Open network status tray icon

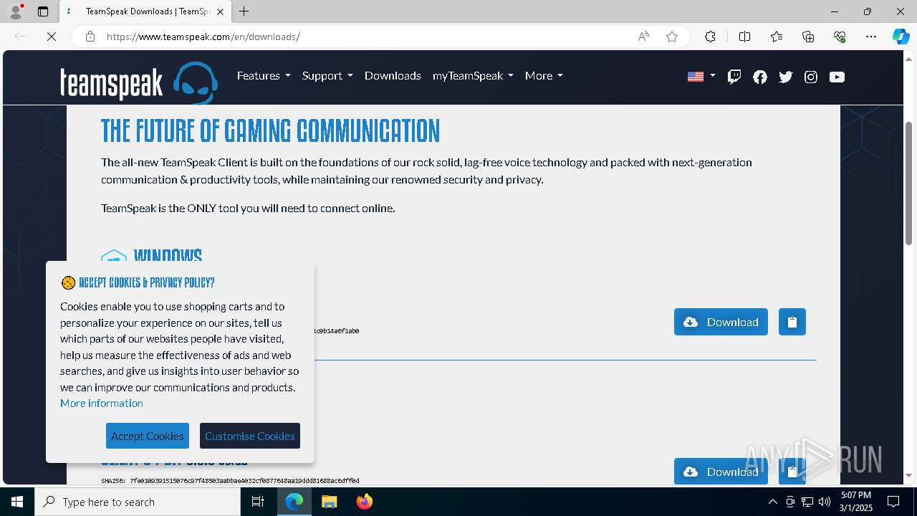(x=807, y=502)
